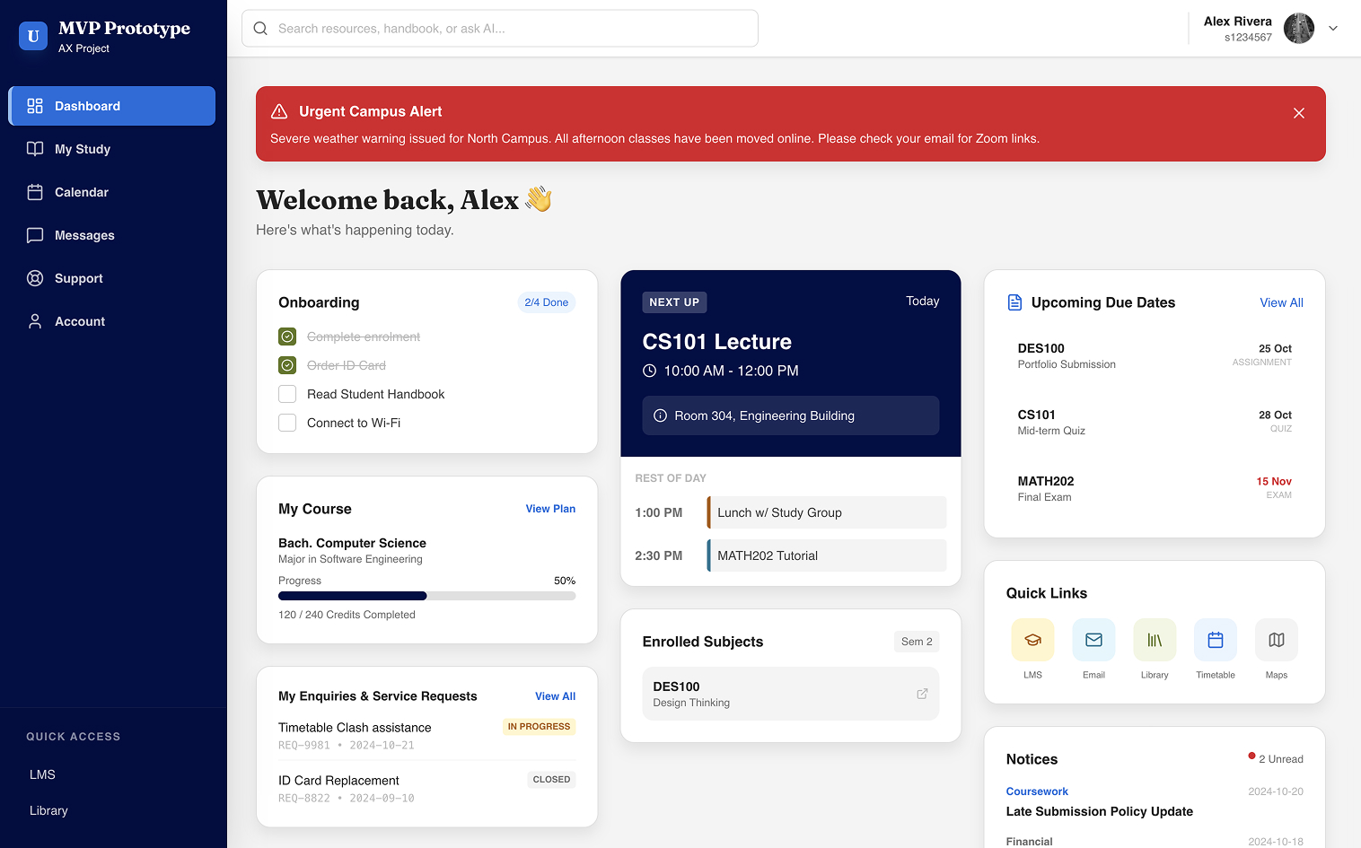Click the Alex Rivera avatar photo
The height and width of the screenshot is (848, 1361).
(x=1299, y=29)
